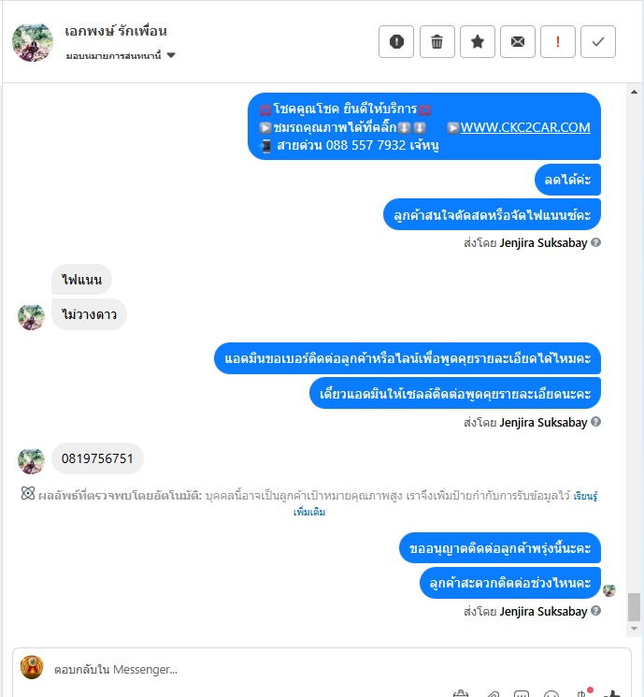Flag conversation with red exclamation priority icon
This screenshot has height=697, width=644.
pyautogui.click(x=558, y=42)
